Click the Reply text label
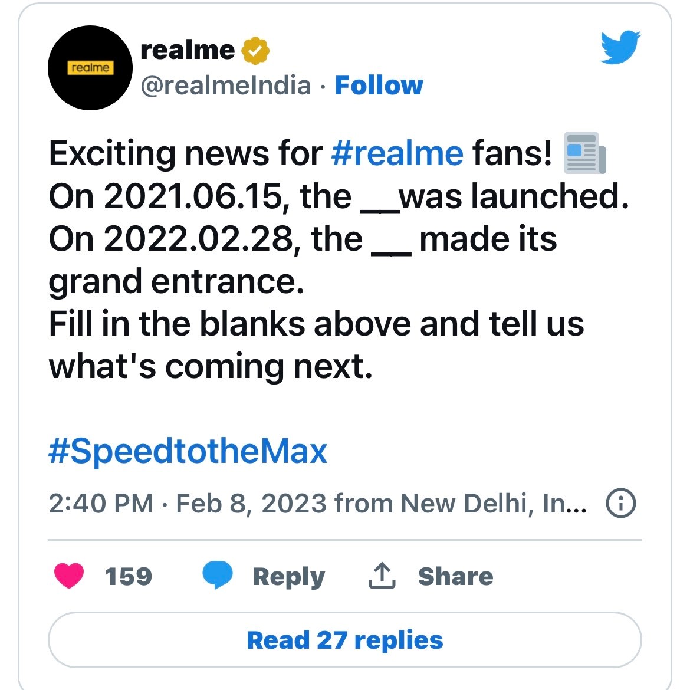This screenshot has width=690, height=690. click(288, 576)
